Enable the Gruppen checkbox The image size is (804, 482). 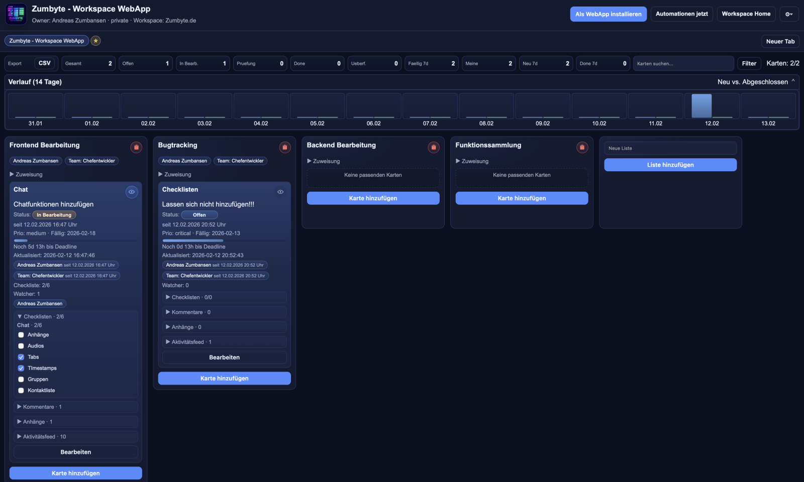click(21, 380)
